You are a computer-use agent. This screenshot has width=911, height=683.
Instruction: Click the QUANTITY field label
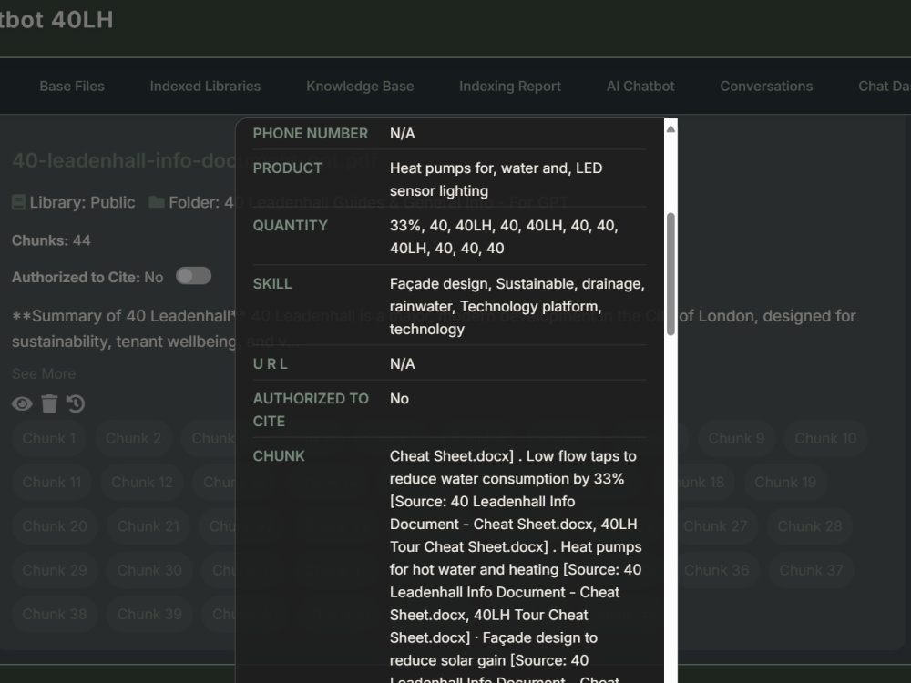[290, 226]
